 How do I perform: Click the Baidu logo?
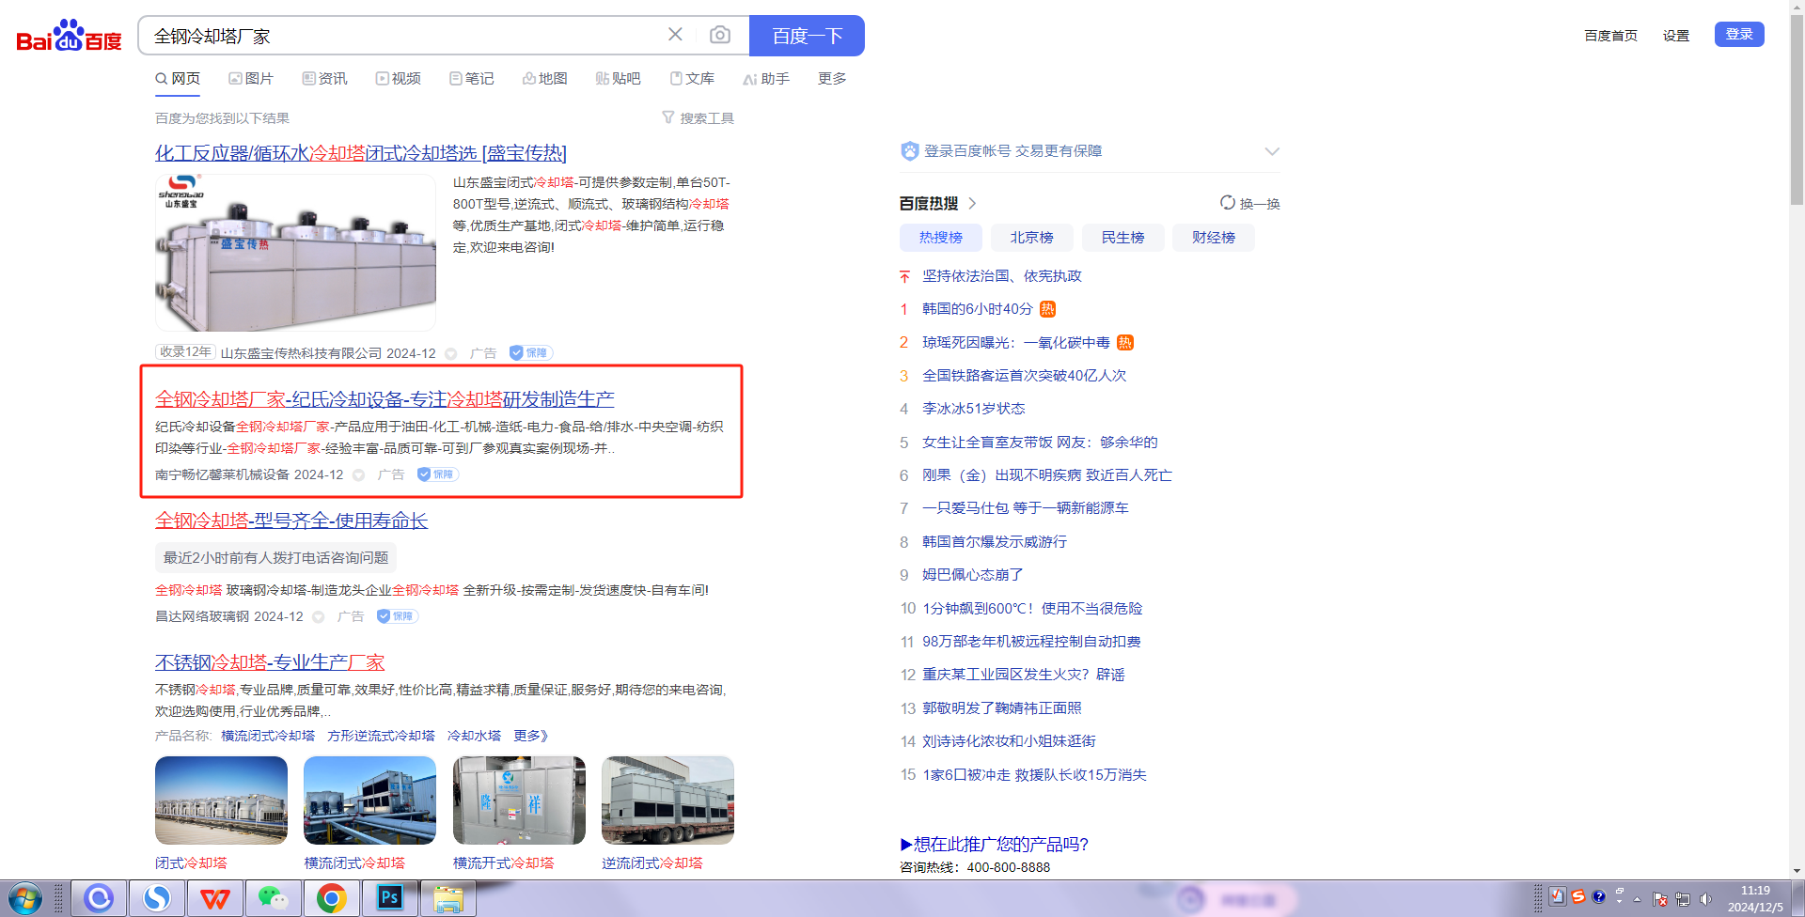(69, 36)
